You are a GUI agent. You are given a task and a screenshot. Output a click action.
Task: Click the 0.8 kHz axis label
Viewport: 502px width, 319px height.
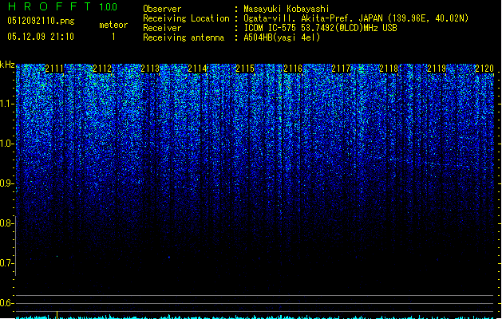(x=6, y=223)
